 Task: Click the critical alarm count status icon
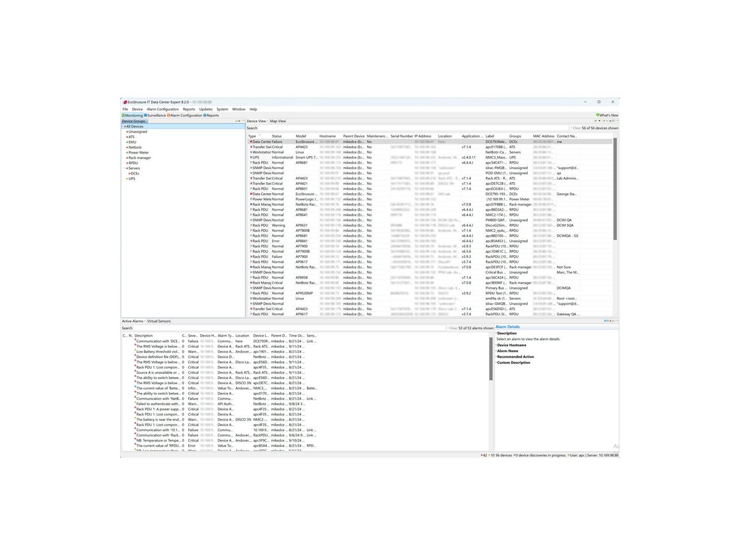pos(480,455)
